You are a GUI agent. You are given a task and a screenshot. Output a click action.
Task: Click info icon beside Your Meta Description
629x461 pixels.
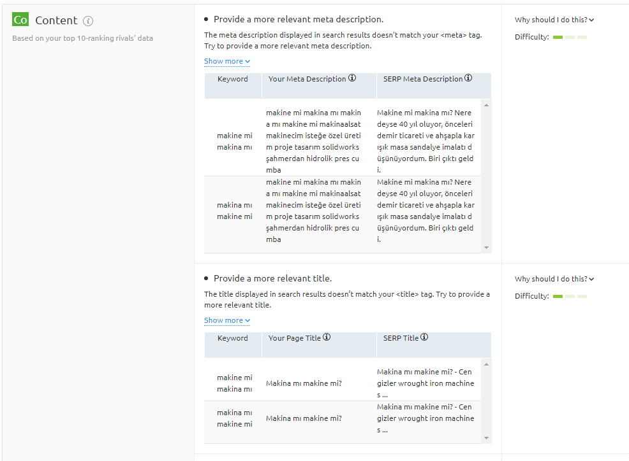pyautogui.click(x=352, y=78)
